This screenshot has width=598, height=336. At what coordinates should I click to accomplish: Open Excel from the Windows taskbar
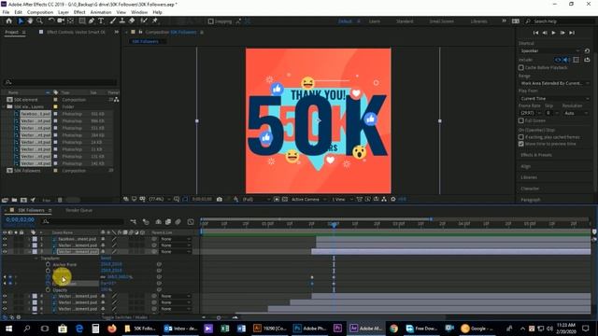point(225,329)
